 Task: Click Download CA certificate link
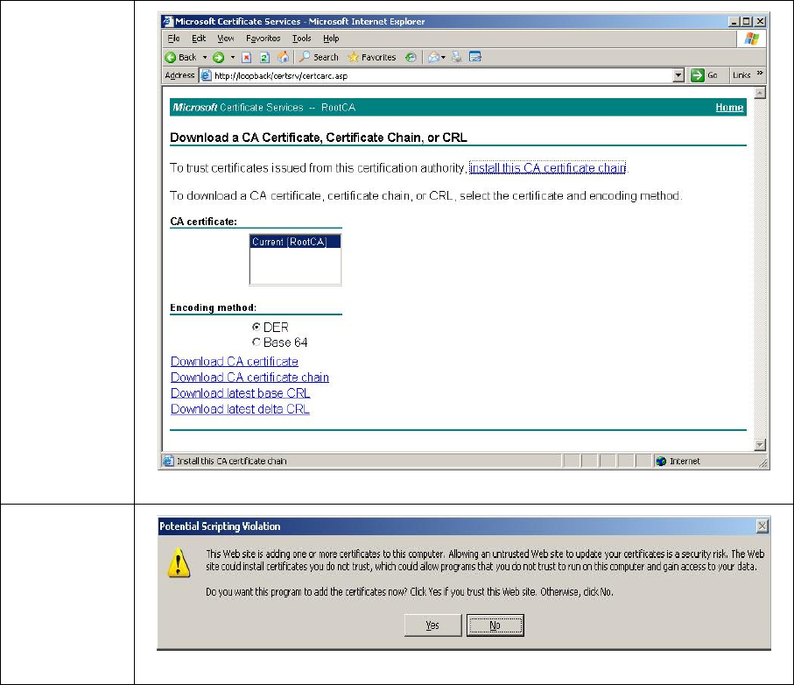pos(234,361)
